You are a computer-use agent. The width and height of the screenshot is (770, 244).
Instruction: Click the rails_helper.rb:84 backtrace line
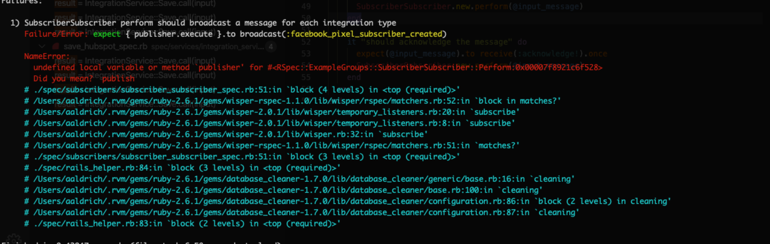pos(182,168)
